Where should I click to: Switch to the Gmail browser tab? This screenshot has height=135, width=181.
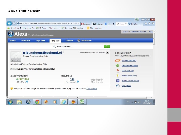(86, 24)
